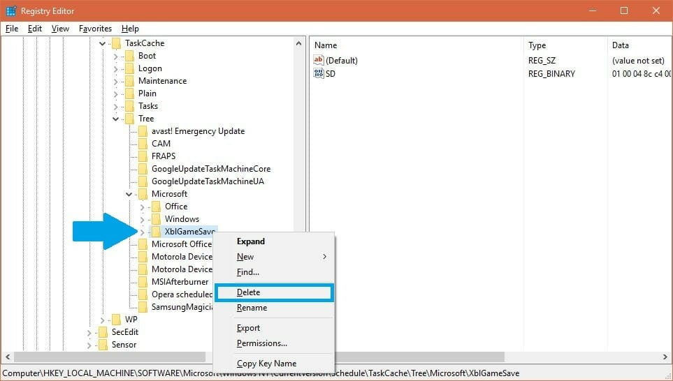This screenshot has height=381, width=673.
Task: Select the Microsoft Office key in the tree
Action: click(182, 244)
